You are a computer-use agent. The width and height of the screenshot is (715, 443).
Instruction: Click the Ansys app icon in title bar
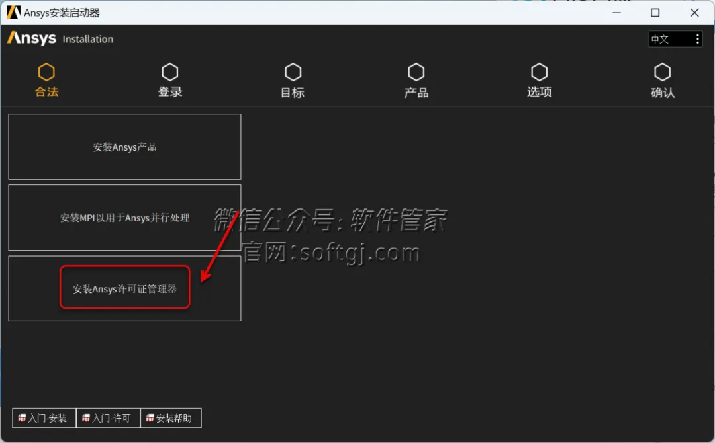[x=14, y=13]
